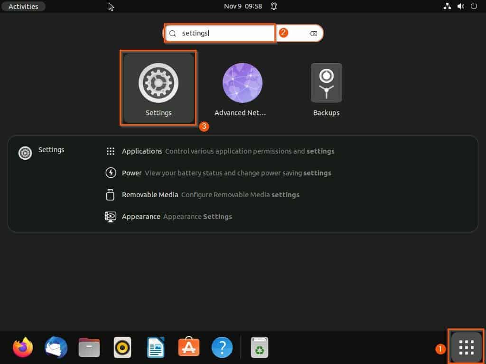The image size is (486, 364).
Task: Launch Advanced Network Configuration
Action: (242, 83)
